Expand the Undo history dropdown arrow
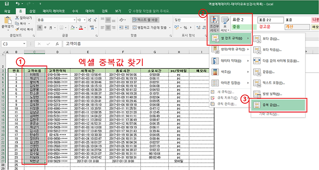This screenshot has width=319, height=170. pos(22,4)
